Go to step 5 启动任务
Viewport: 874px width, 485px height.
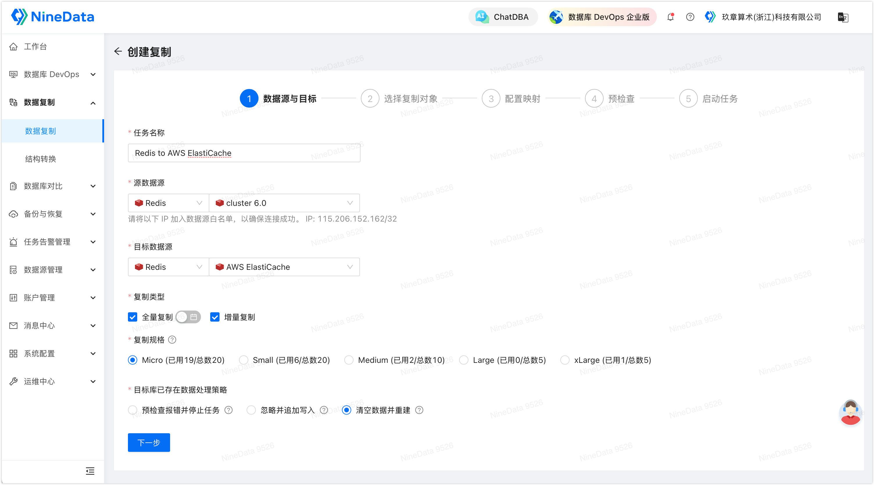709,99
